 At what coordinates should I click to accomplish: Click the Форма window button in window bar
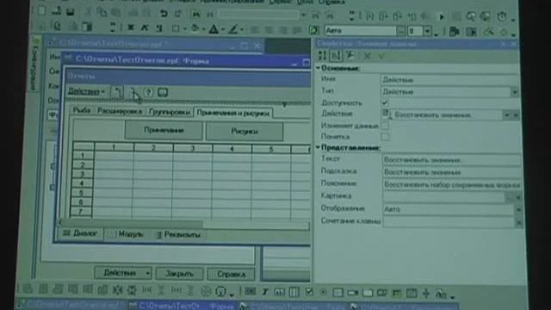[x=183, y=307]
